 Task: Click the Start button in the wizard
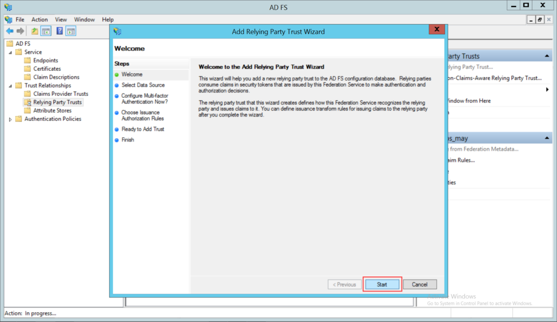[382, 284]
